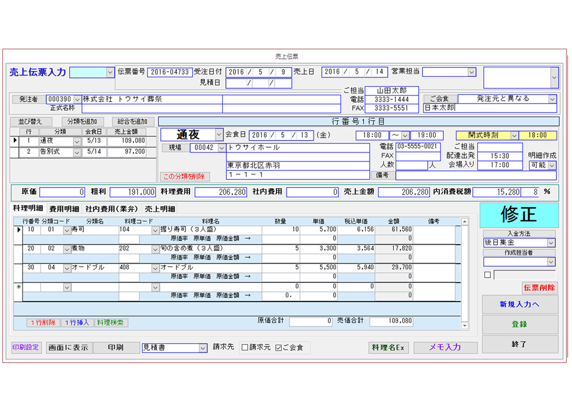Viewport: 572px width, 417px height.
Task: Click the 料理明細 grid vertical scrollbar
Action: 465,274
